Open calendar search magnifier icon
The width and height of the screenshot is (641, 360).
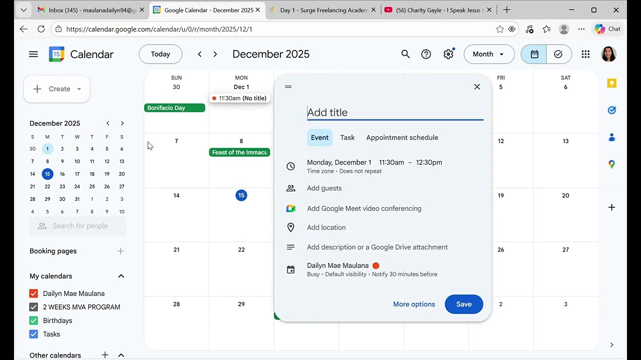click(x=406, y=54)
